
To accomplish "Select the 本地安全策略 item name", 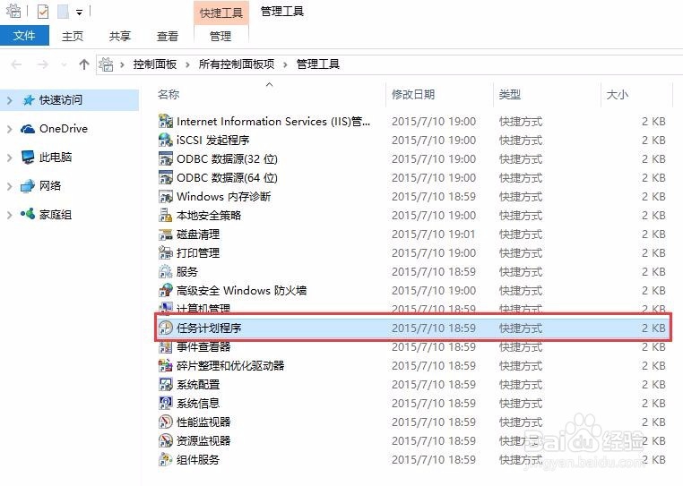I will [209, 215].
